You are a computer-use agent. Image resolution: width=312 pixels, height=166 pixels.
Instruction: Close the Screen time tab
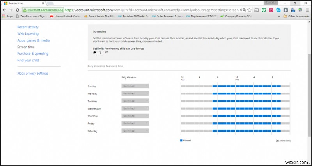[x=43, y=3]
